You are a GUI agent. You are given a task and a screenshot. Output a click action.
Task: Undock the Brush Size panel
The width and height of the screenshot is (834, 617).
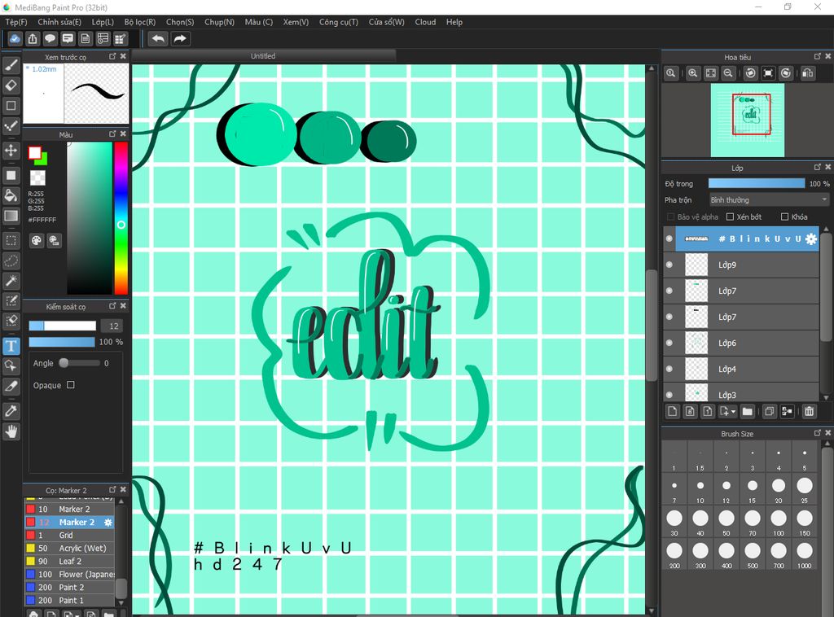[818, 432]
